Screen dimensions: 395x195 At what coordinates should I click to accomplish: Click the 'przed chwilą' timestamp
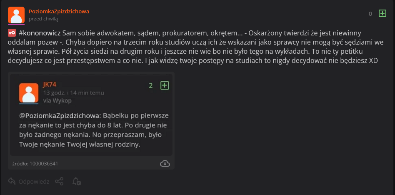click(x=43, y=19)
